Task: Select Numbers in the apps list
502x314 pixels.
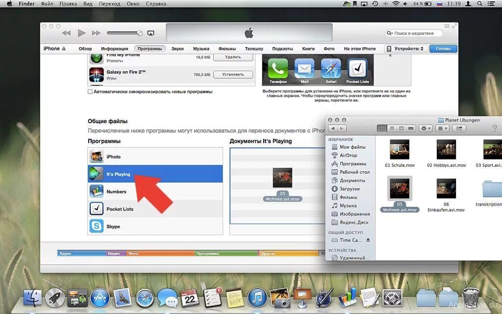Action: tap(155, 192)
